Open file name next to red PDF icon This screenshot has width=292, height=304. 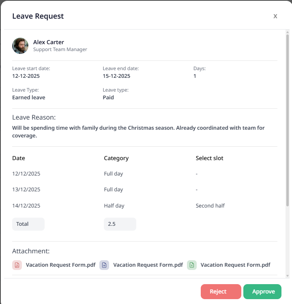click(61, 265)
